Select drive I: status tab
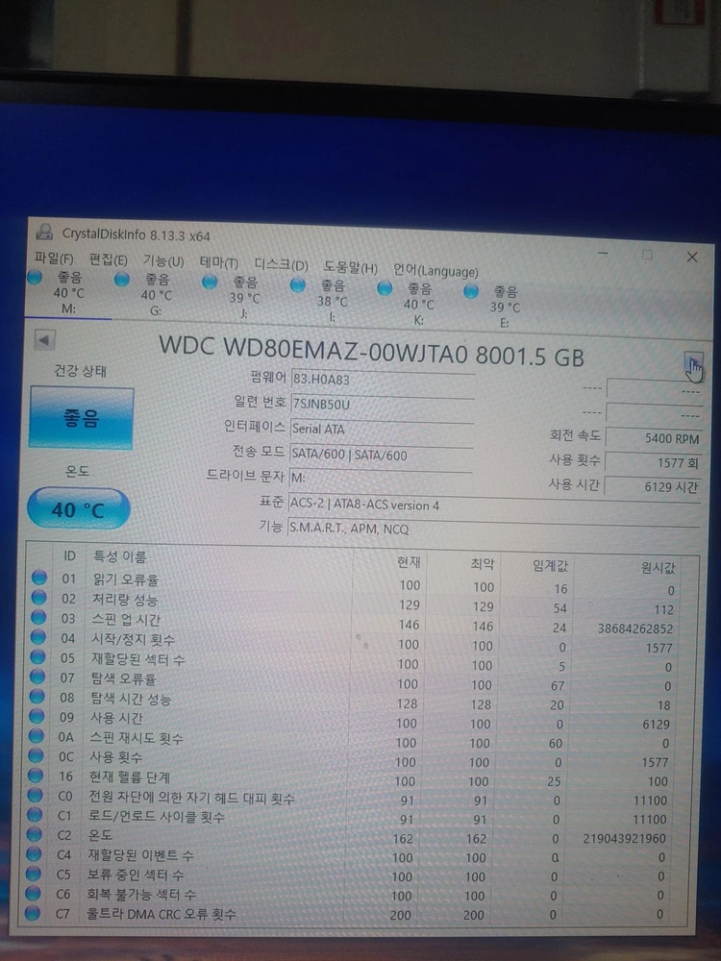This screenshot has width=721, height=961. tap(331, 301)
